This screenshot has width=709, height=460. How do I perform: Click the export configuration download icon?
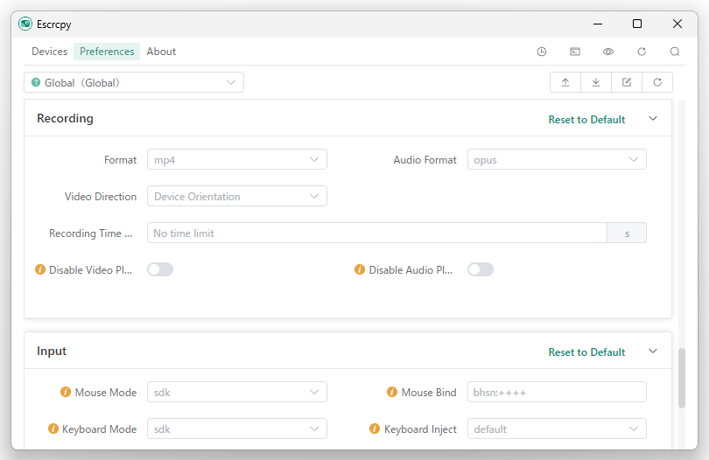point(596,82)
